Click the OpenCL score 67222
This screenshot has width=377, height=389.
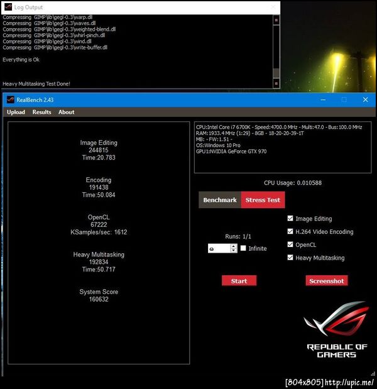click(99, 224)
